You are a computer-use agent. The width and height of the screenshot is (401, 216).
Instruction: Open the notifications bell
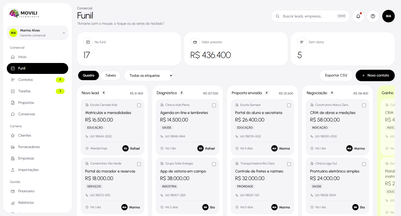click(358, 16)
